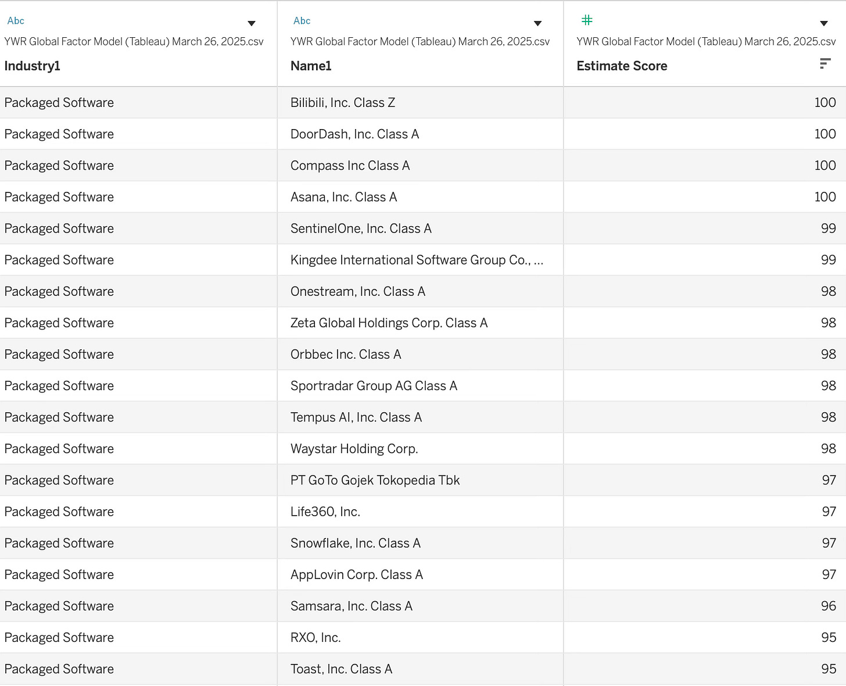Click the score 96 in the Samsara row
Image resolution: width=846 pixels, height=686 pixels.
click(829, 606)
